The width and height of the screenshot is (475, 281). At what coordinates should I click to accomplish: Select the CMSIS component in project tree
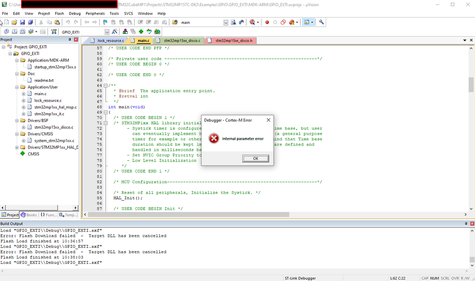33,154
